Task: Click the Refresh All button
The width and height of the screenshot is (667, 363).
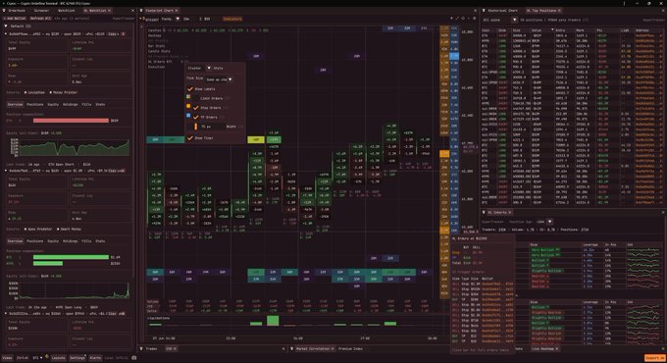Action: coord(40,19)
